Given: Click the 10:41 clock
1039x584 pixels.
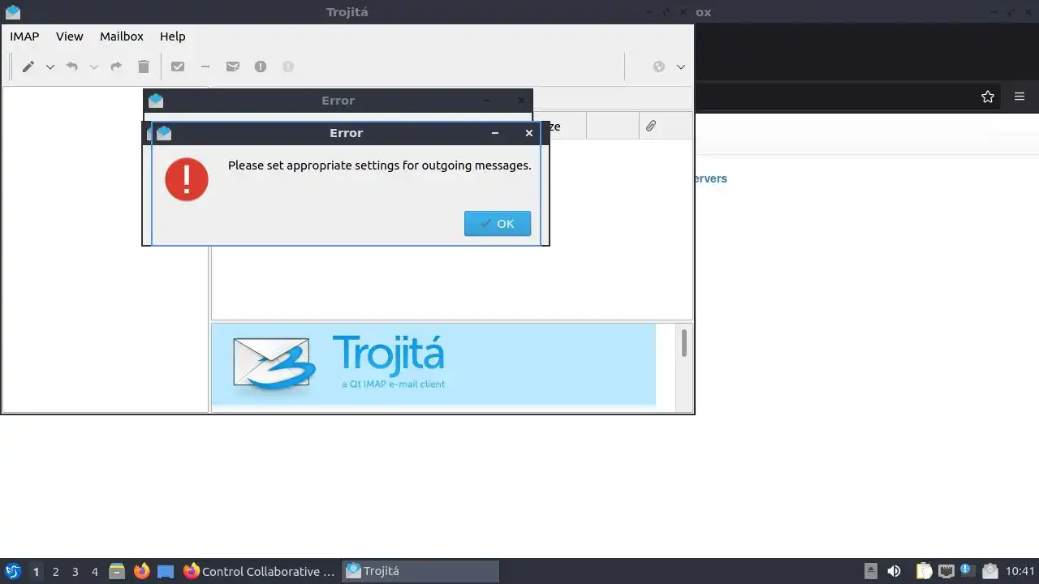Looking at the screenshot, I should pos(1020,571).
